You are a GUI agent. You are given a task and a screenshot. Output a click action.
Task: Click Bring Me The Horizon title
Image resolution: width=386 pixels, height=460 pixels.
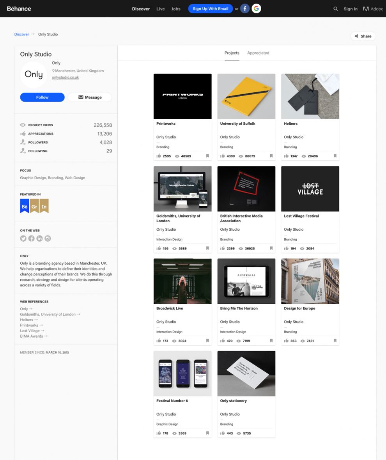tap(239, 308)
